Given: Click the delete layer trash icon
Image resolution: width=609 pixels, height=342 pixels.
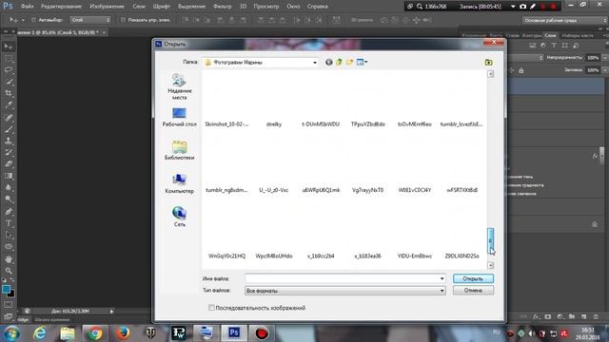Looking at the screenshot, I should click(x=595, y=316).
